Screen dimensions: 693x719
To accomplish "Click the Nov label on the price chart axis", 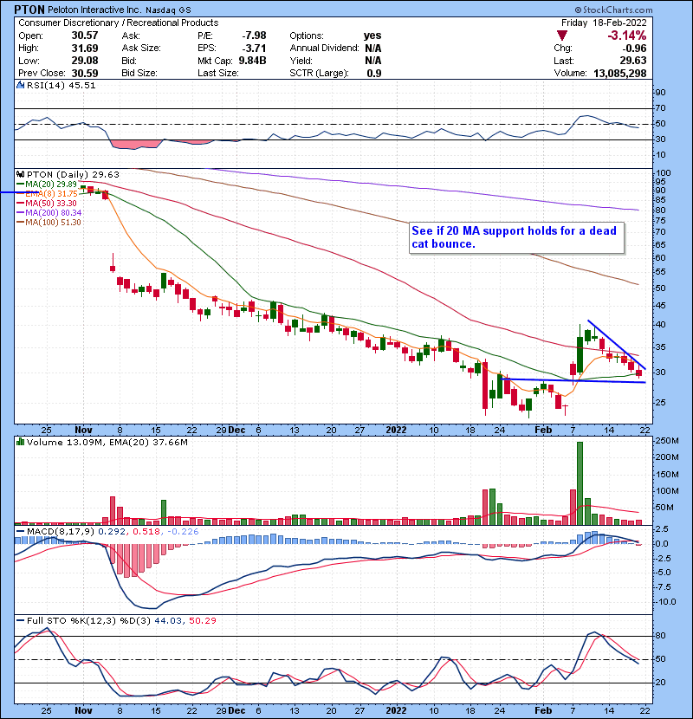I will 83,430.
